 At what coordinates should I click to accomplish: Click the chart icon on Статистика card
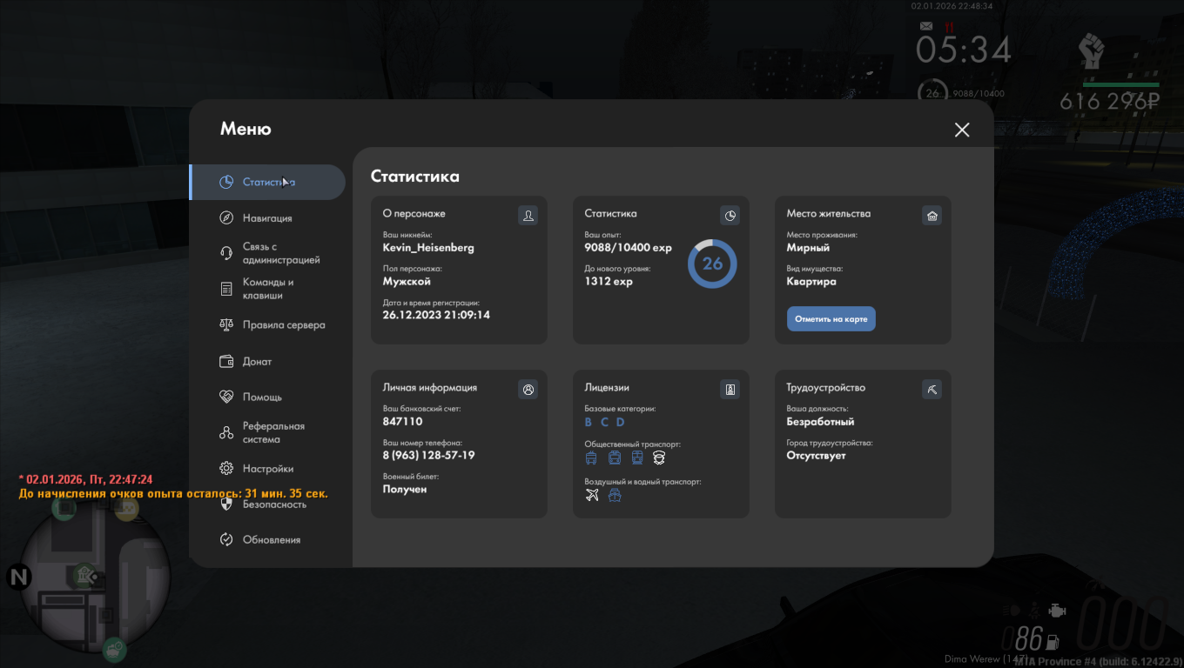click(x=730, y=215)
